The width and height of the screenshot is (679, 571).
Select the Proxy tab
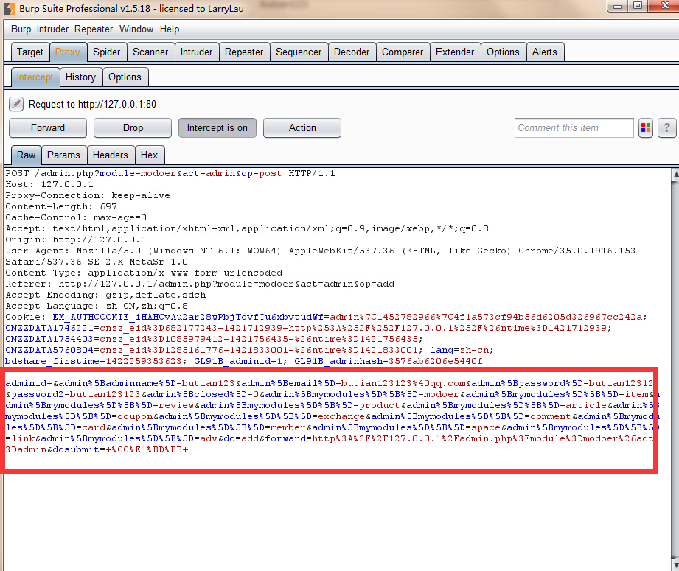point(68,52)
